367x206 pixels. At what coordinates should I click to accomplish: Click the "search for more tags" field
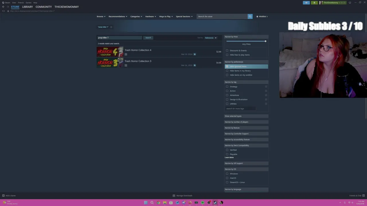click(x=241, y=109)
